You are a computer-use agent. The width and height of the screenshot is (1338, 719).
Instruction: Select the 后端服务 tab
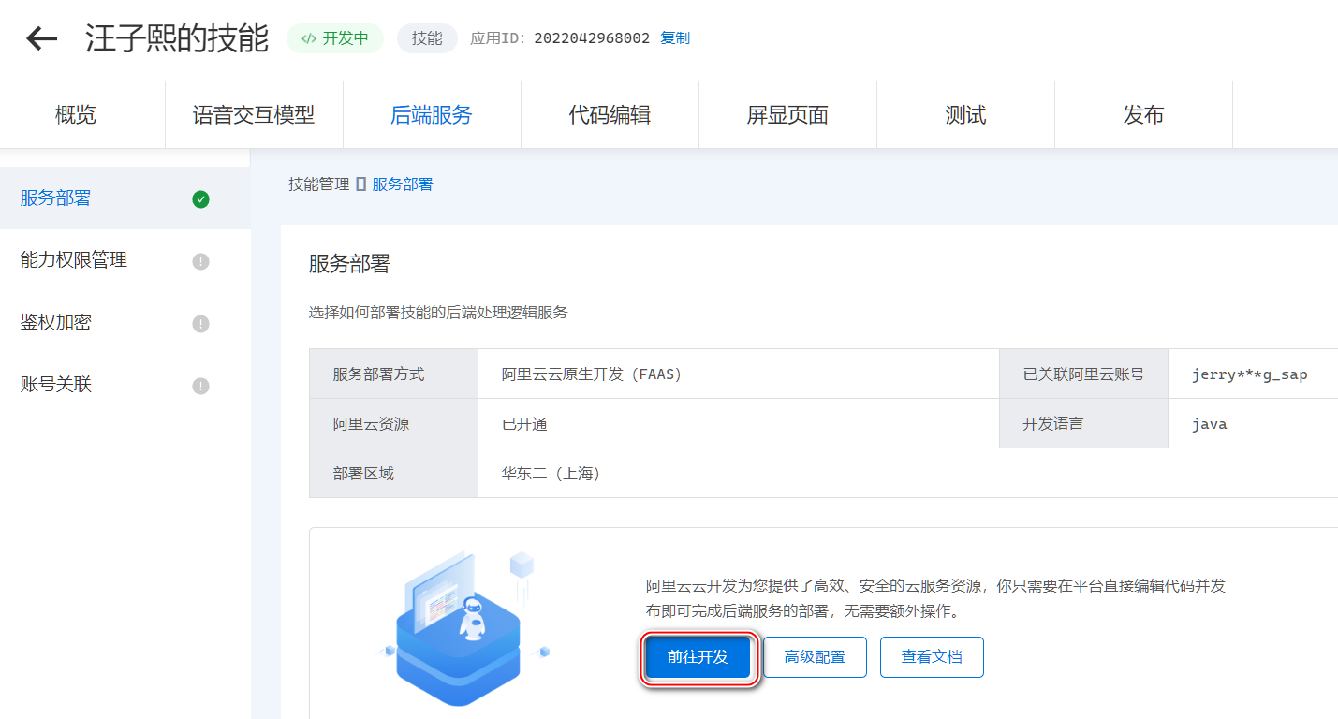point(432,115)
